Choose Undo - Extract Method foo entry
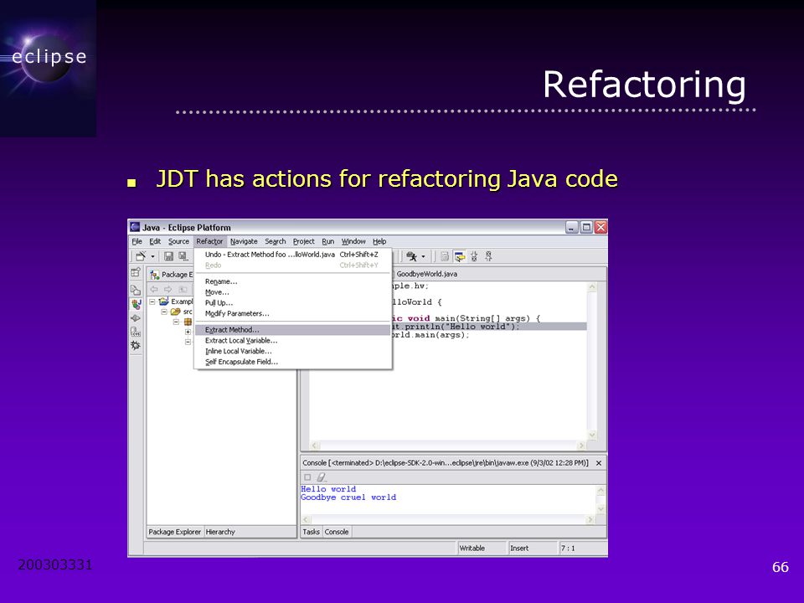Screen dimensions: 804x603 tap(293, 255)
